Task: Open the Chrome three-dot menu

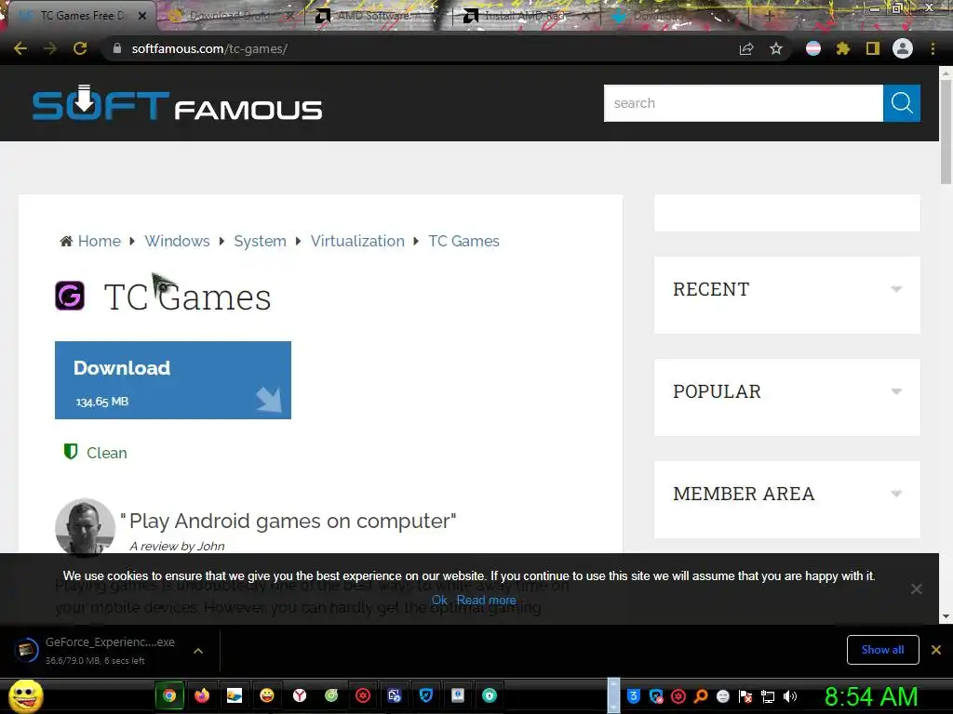Action: (x=933, y=48)
